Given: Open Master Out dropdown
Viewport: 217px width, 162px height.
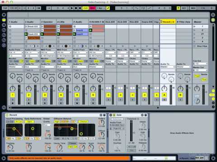Looking at the screenshot, I should click(x=200, y=70).
